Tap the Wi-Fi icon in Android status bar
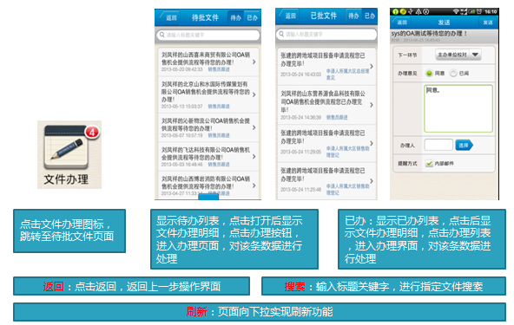 pyautogui.click(x=456, y=12)
